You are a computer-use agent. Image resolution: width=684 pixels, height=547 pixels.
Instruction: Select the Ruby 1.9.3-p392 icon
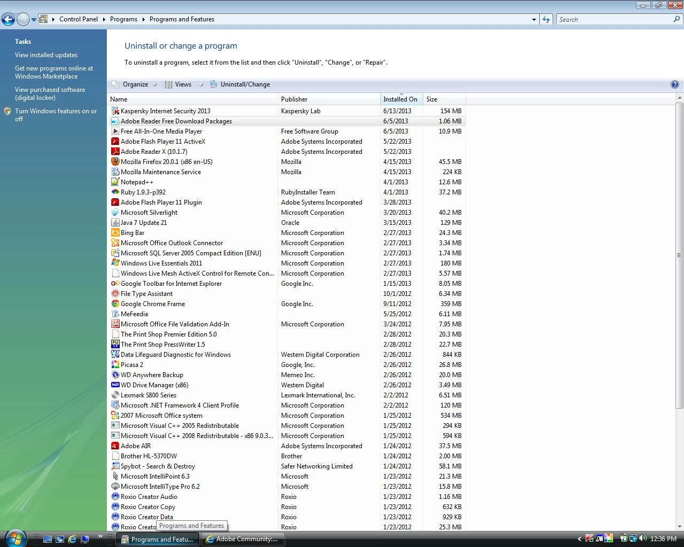click(115, 192)
